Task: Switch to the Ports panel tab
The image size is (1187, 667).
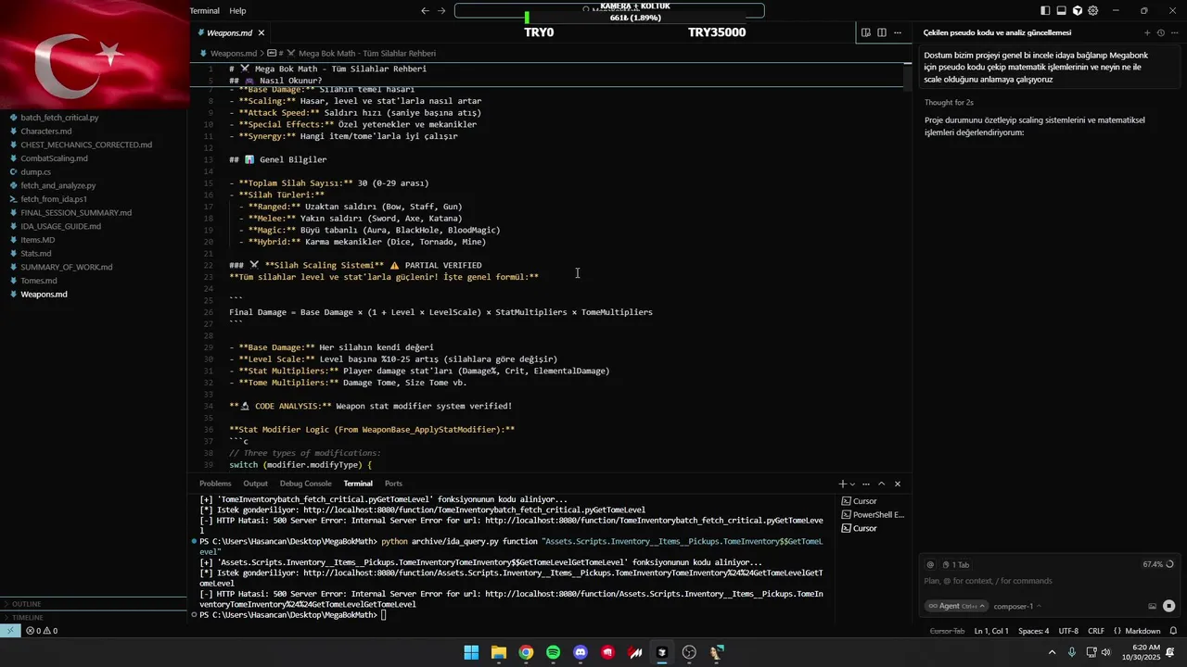Action: pos(393,484)
